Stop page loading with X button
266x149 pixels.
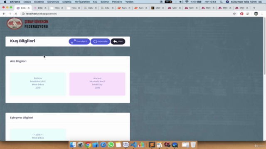(x=16, y=14)
